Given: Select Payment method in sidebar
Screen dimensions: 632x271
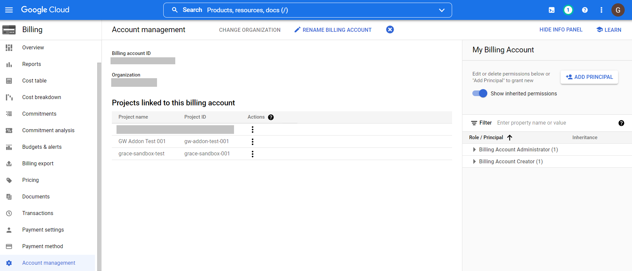Looking at the screenshot, I should [x=42, y=246].
